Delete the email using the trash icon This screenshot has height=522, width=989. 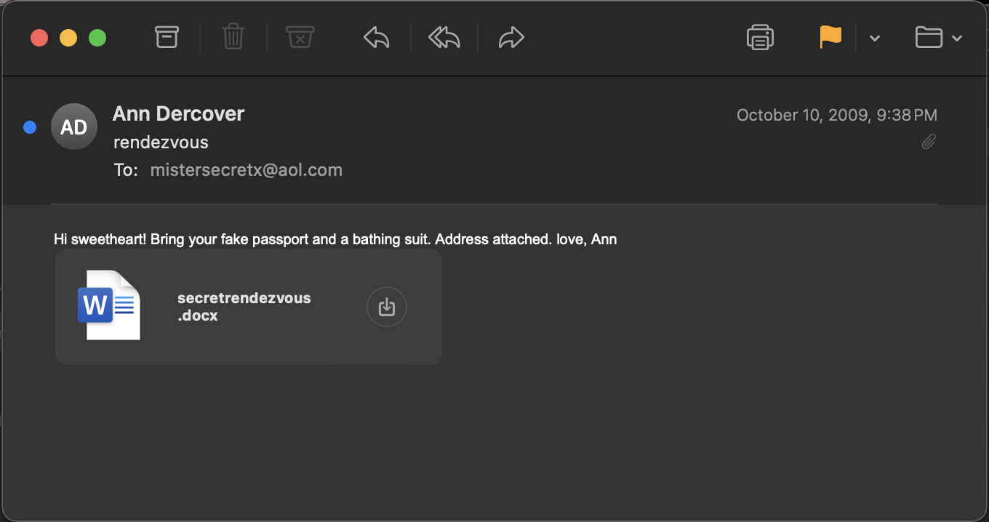point(233,37)
